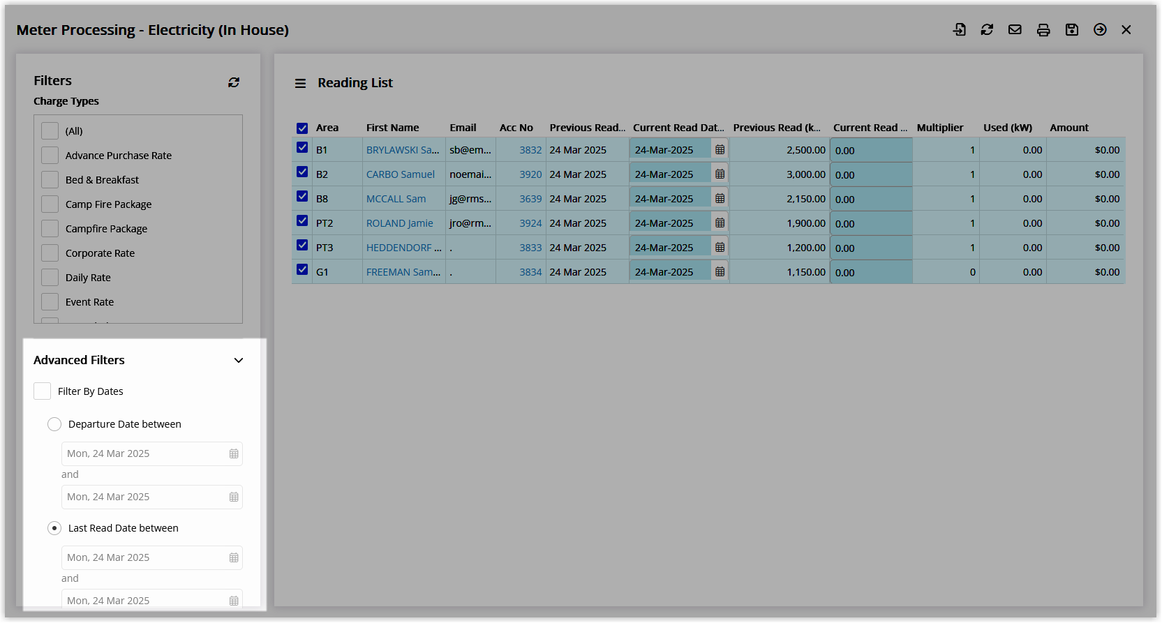Open guest link HEDDENDORF

pyautogui.click(x=403, y=248)
